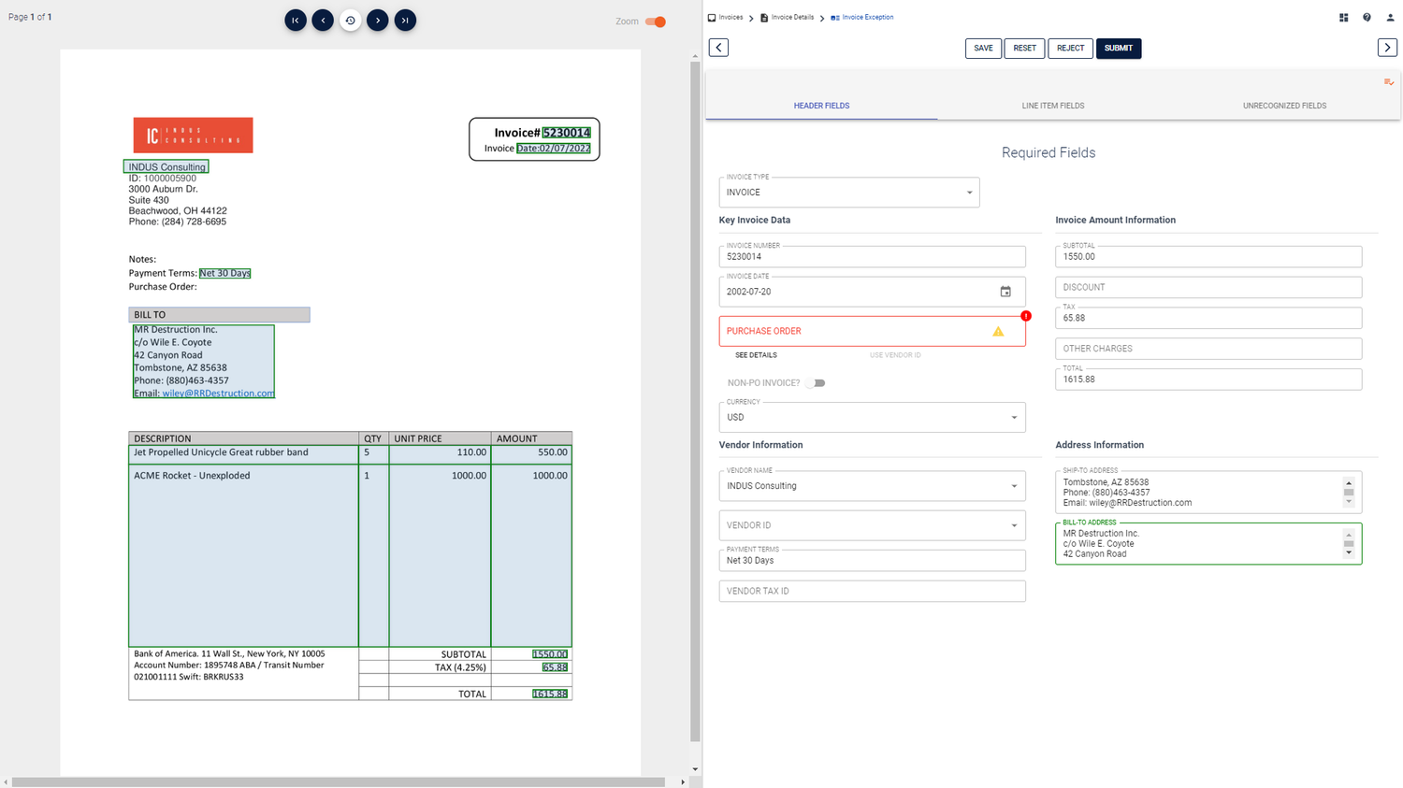Screen dimensions: 1403x788
Task: Click the warning icon in the Purchase Order field
Action: click(x=998, y=331)
